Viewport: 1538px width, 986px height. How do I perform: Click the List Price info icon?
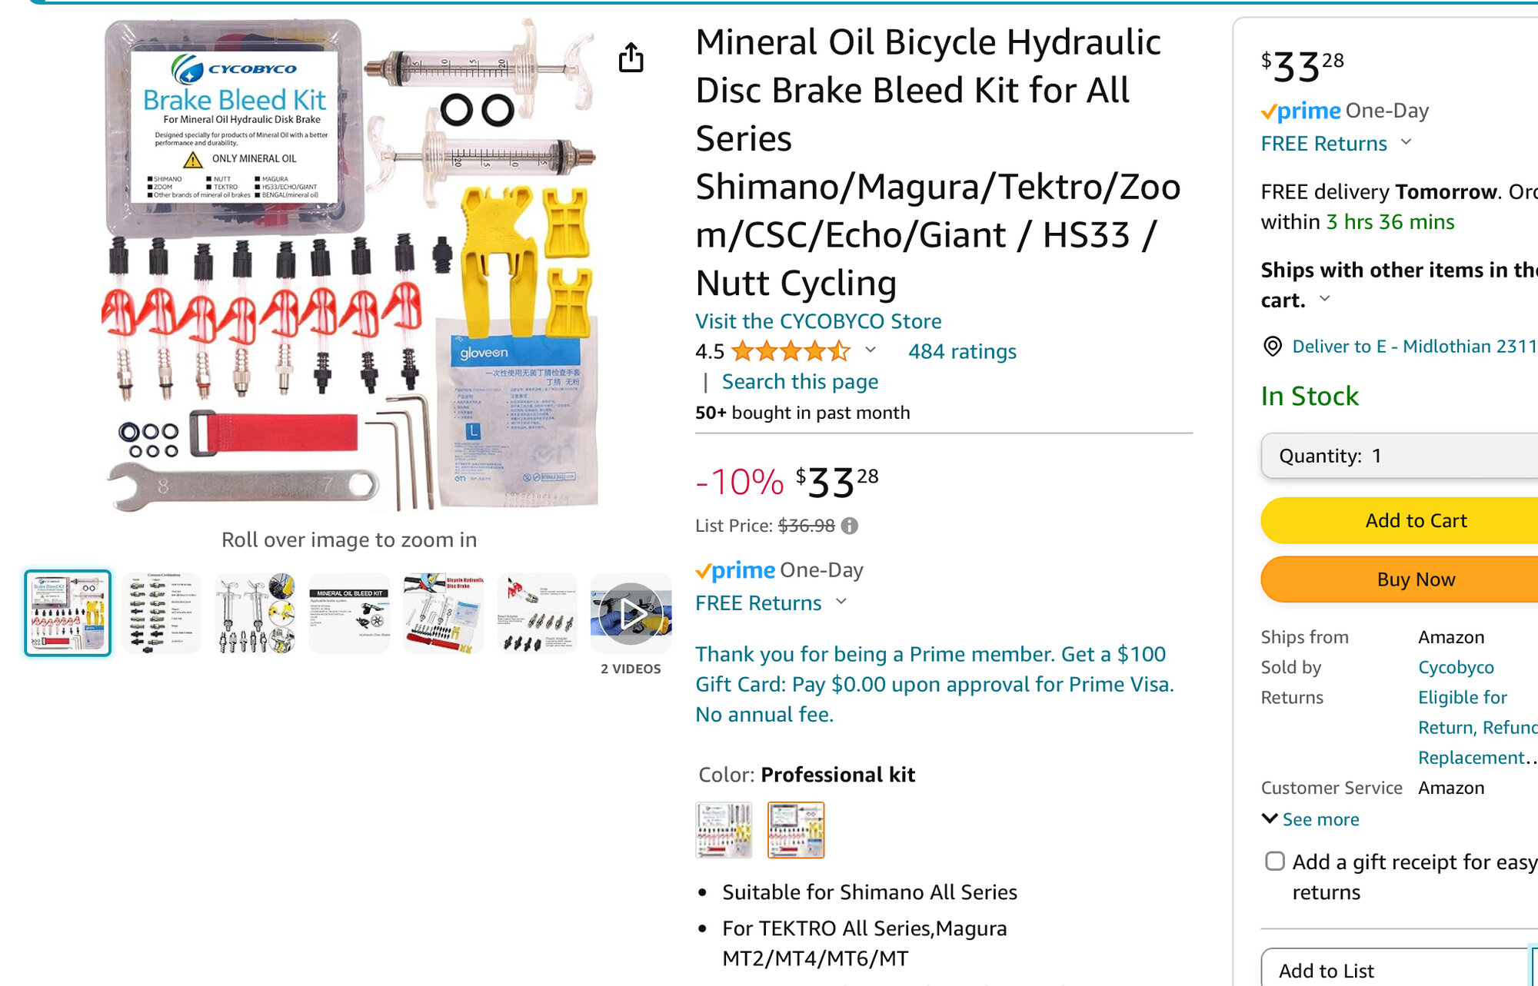point(850,526)
